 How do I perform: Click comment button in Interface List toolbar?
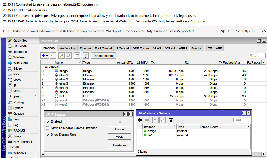pos(77,56)
